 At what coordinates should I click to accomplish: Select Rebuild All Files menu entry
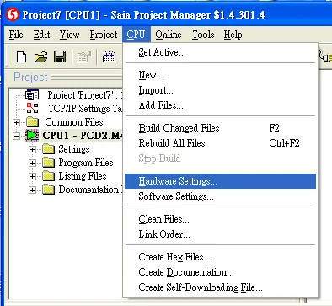pos(221,143)
